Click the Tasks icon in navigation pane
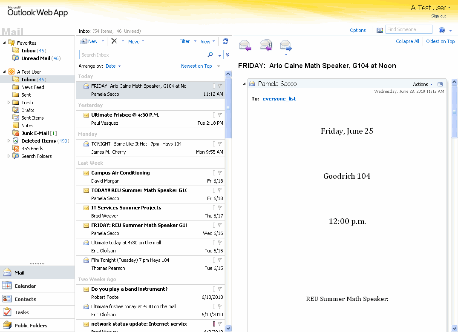The image size is (458, 332). [7, 312]
